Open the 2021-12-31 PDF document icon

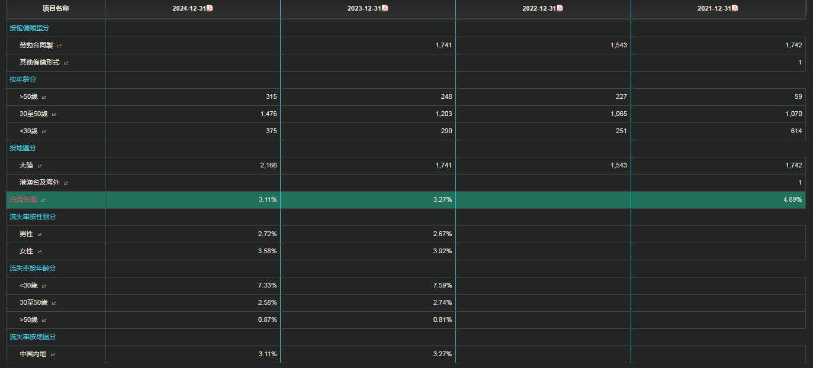[735, 8]
